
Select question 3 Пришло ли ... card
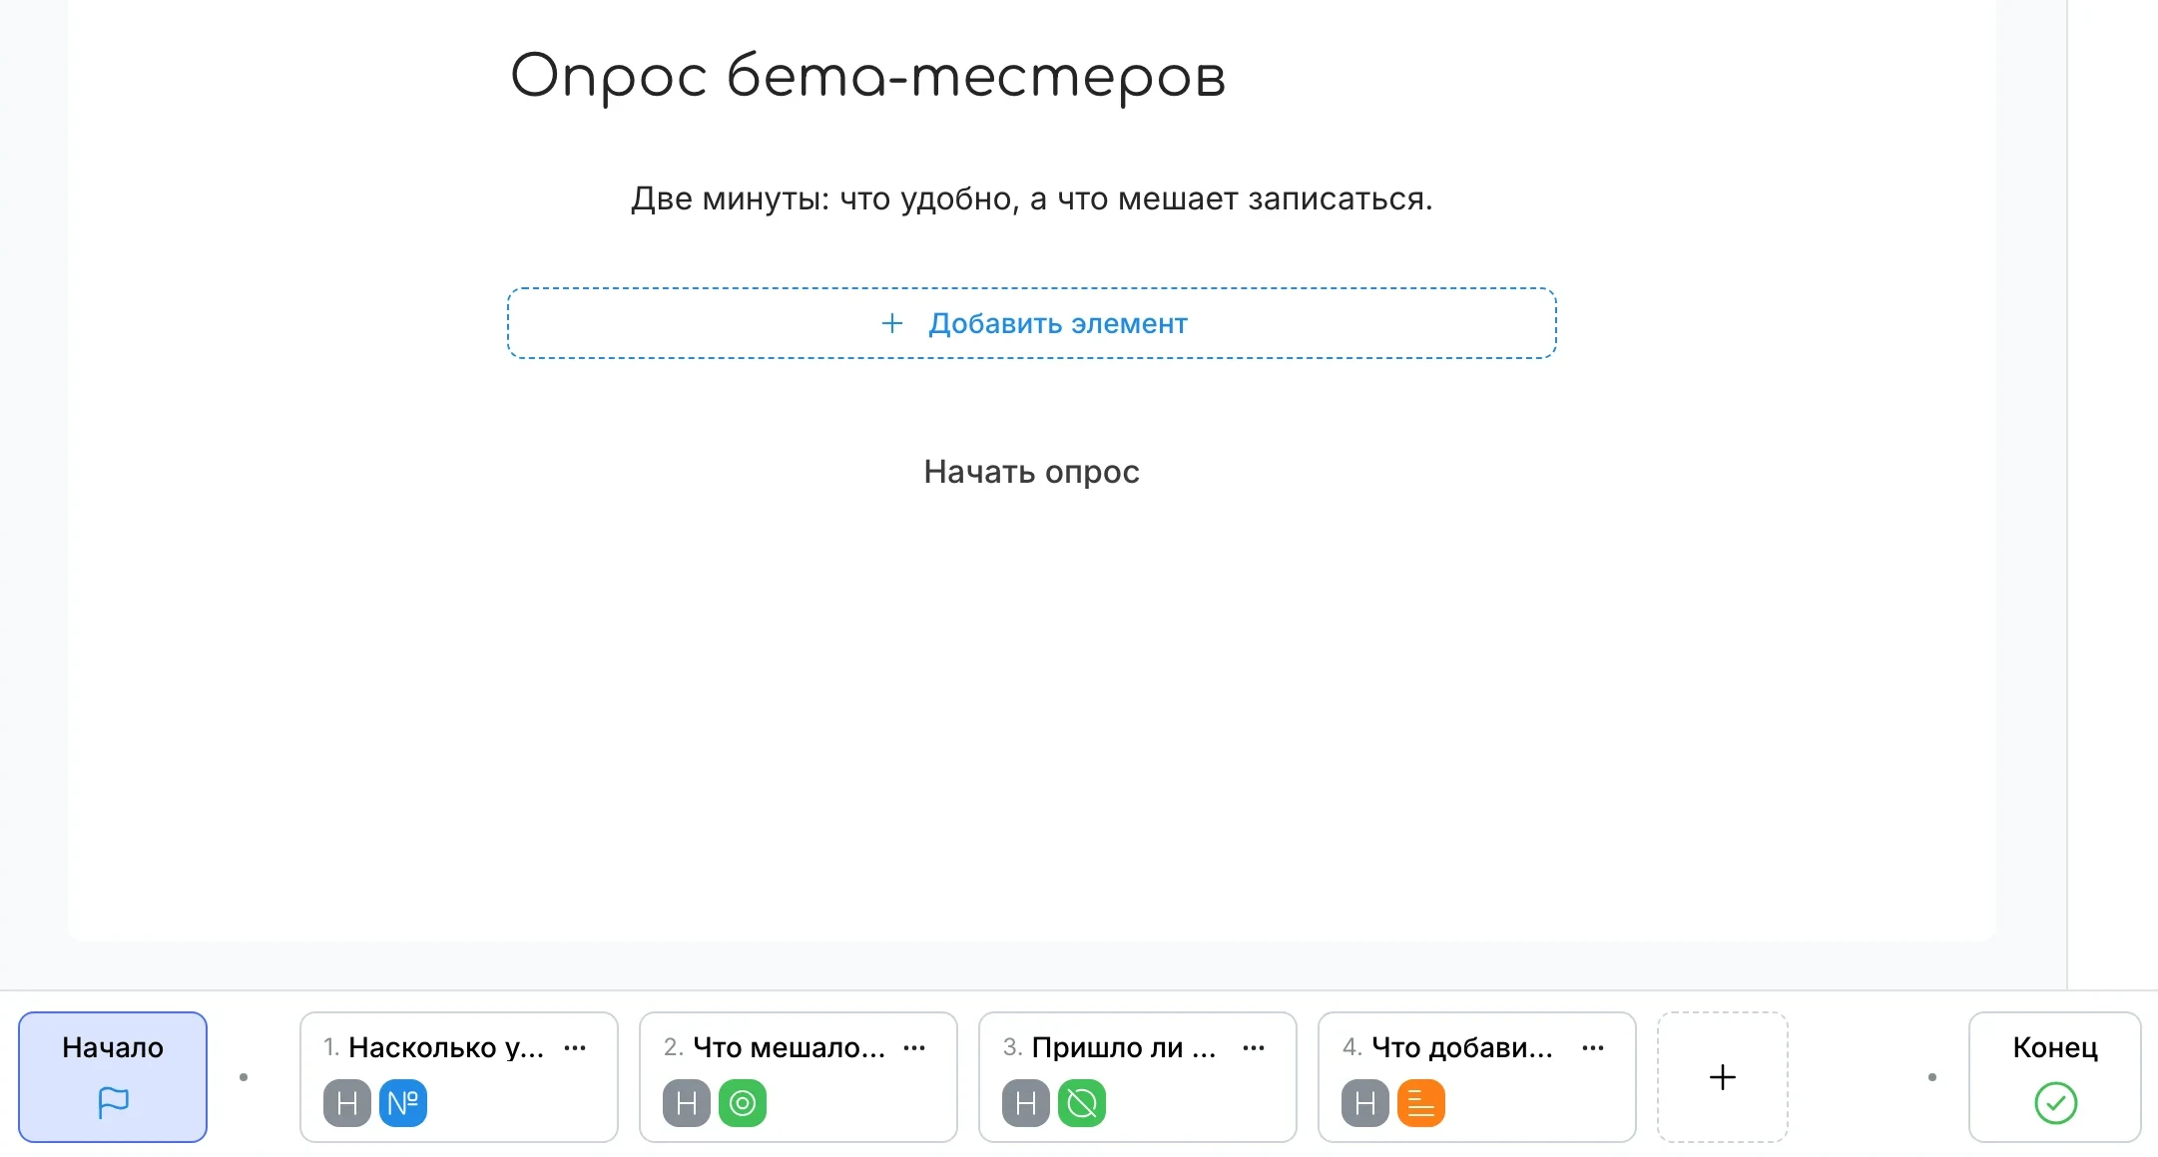[x=1138, y=1077]
